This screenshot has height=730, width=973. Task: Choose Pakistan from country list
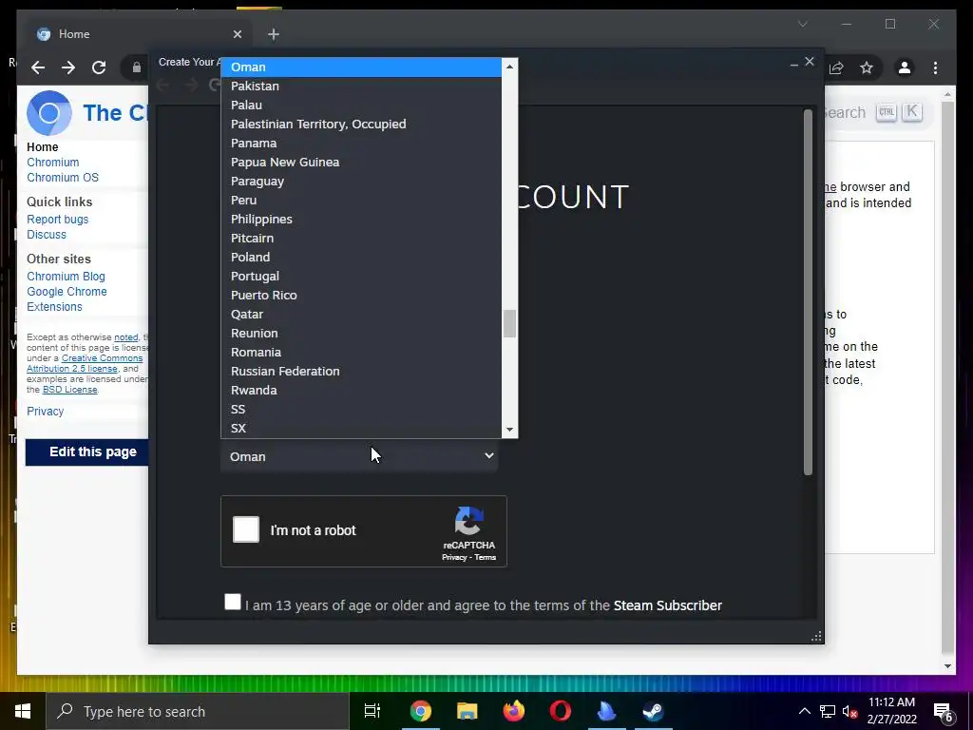tap(361, 86)
